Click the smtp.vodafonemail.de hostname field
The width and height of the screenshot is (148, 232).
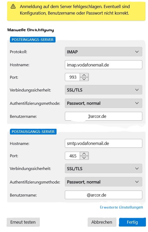point(103,143)
